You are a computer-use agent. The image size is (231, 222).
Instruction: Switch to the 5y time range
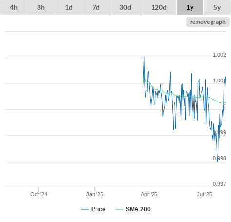pos(217,7)
